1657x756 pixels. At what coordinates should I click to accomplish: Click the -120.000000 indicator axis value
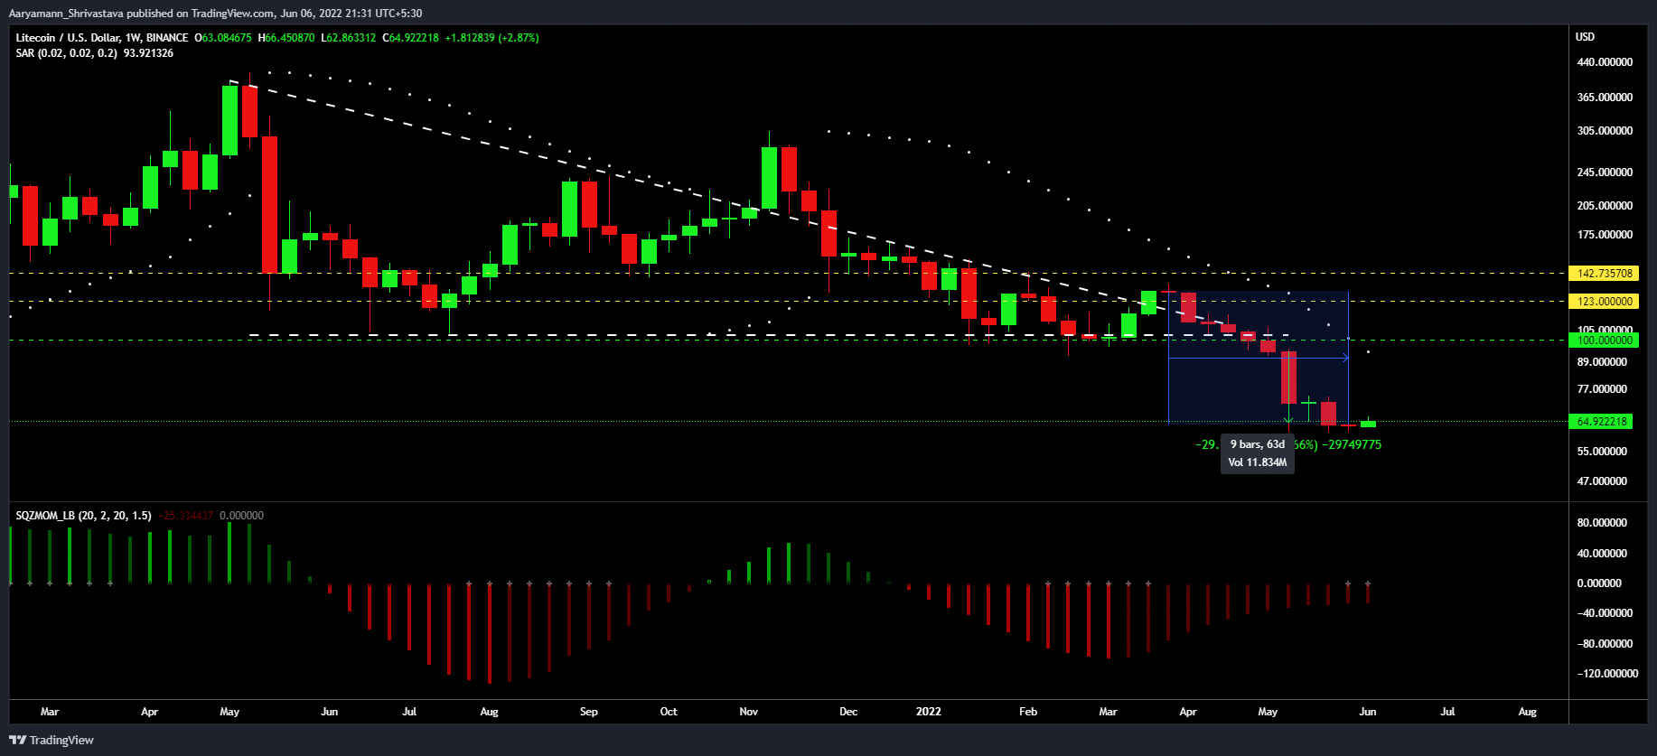(x=1607, y=674)
